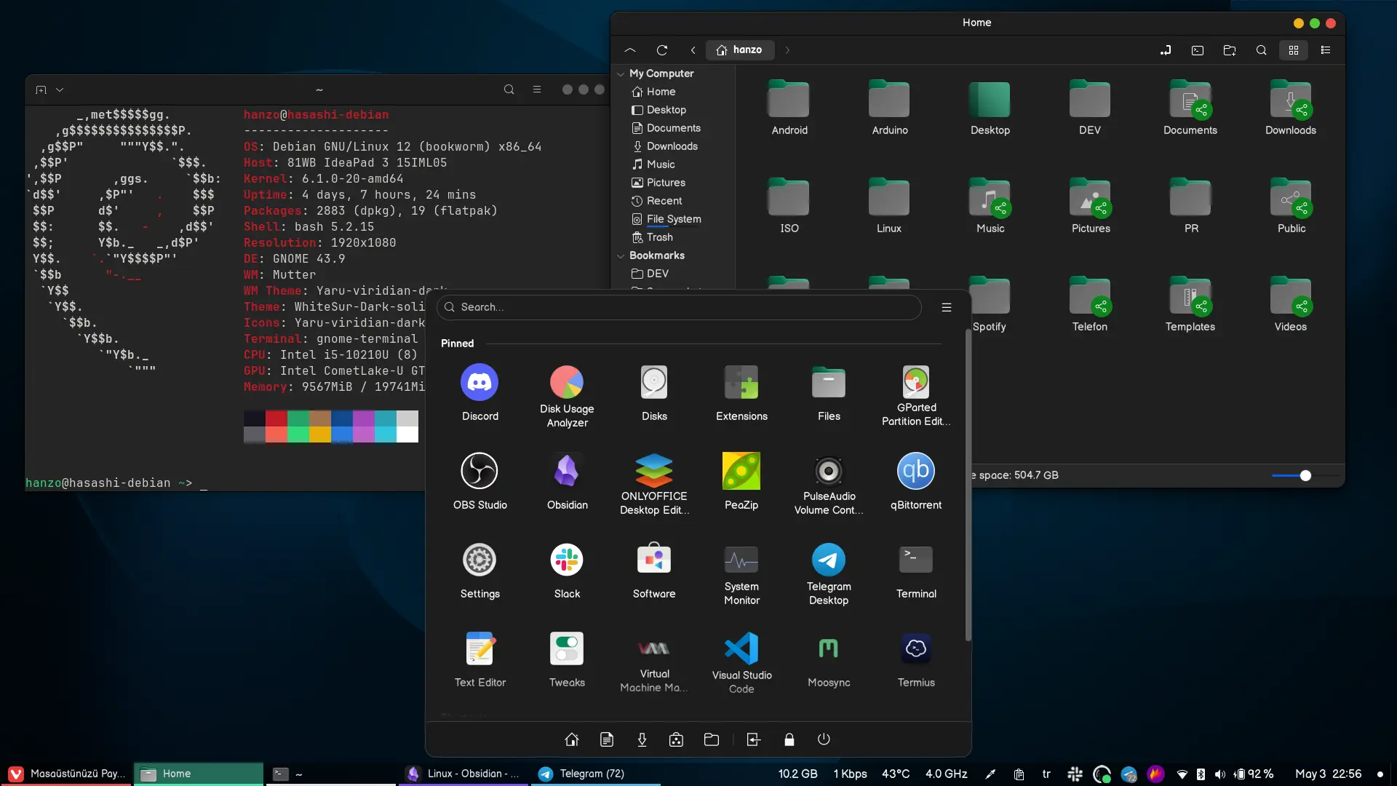Open the Tweaks app
1397x786 pixels.
pyautogui.click(x=567, y=659)
